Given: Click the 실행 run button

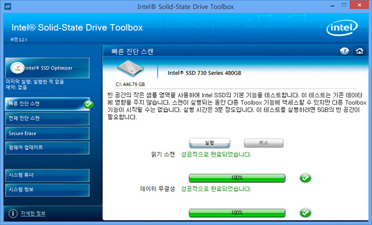Looking at the screenshot, I should click(210, 143).
